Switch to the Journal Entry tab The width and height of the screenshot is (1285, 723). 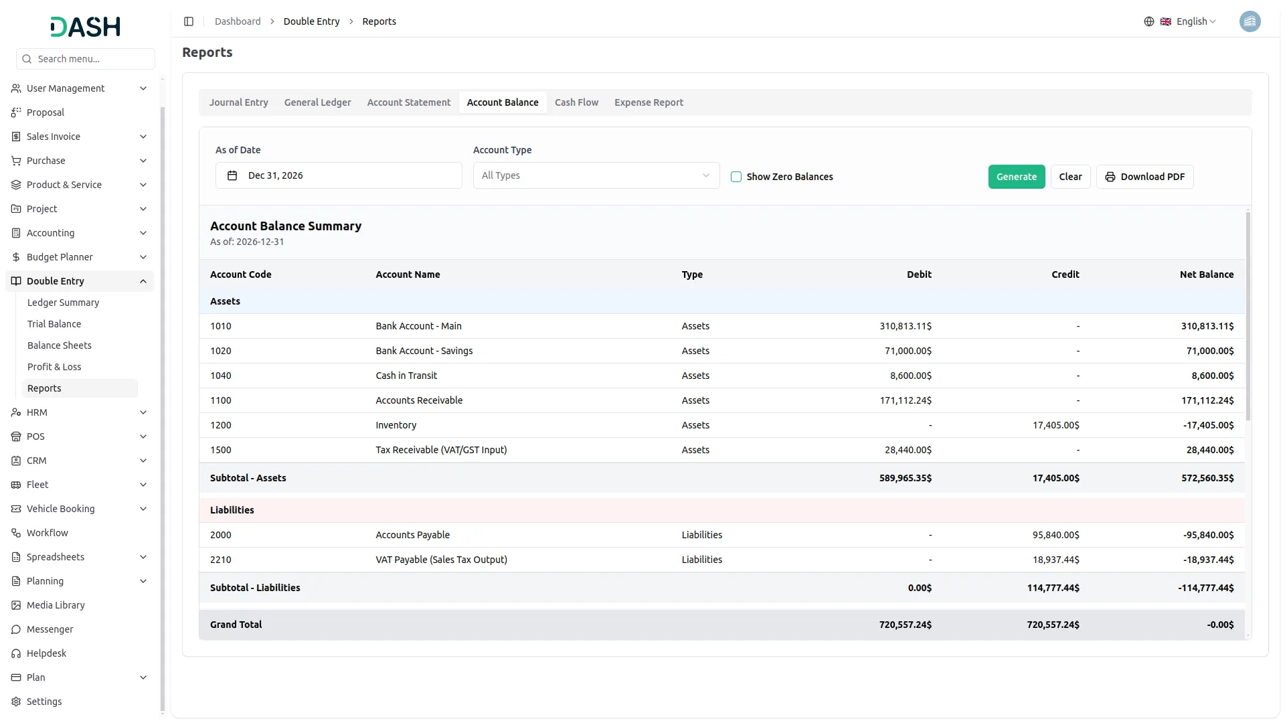click(238, 102)
